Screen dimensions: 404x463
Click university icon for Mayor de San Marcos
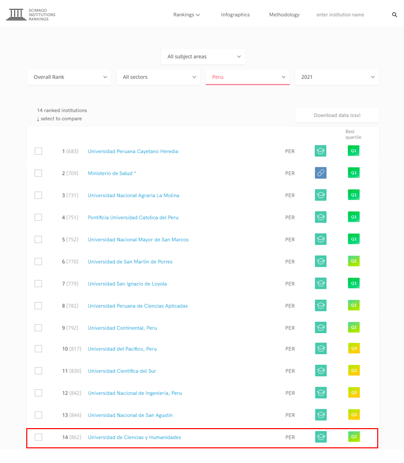tap(321, 239)
